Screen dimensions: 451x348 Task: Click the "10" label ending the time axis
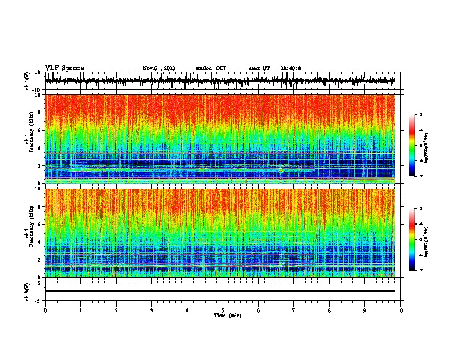[x=400, y=310]
